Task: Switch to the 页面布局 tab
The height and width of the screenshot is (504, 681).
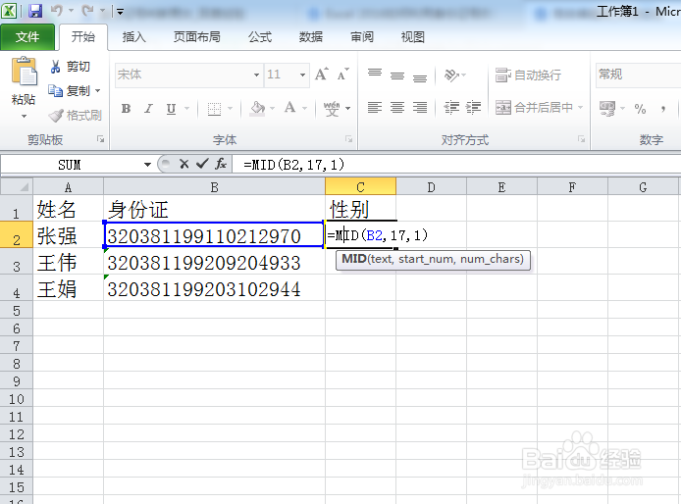Action: point(196,37)
